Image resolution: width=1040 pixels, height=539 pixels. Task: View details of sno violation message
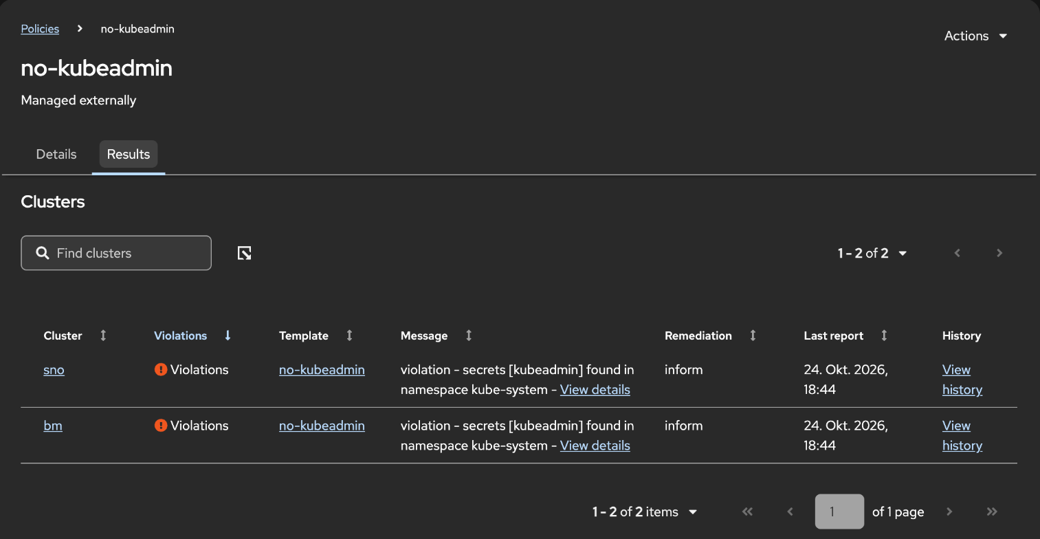point(595,390)
